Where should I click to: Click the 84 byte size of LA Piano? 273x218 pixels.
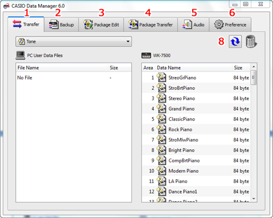point(241,181)
